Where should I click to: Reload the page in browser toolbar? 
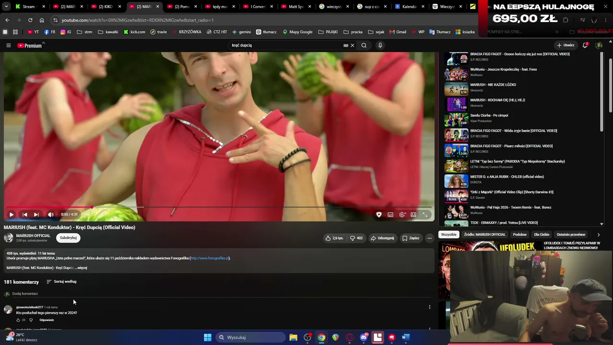point(30,20)
